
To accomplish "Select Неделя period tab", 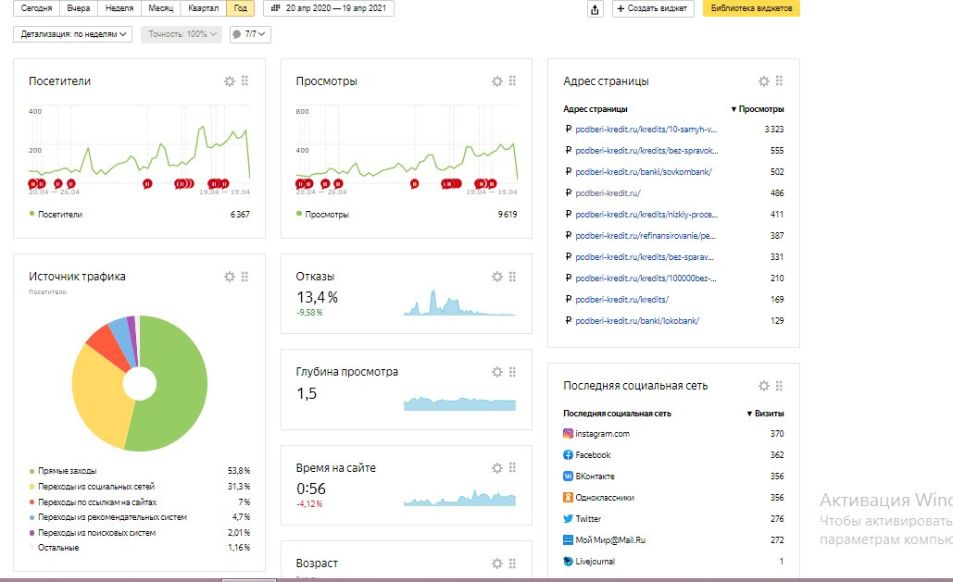I will tap(119, 8).
